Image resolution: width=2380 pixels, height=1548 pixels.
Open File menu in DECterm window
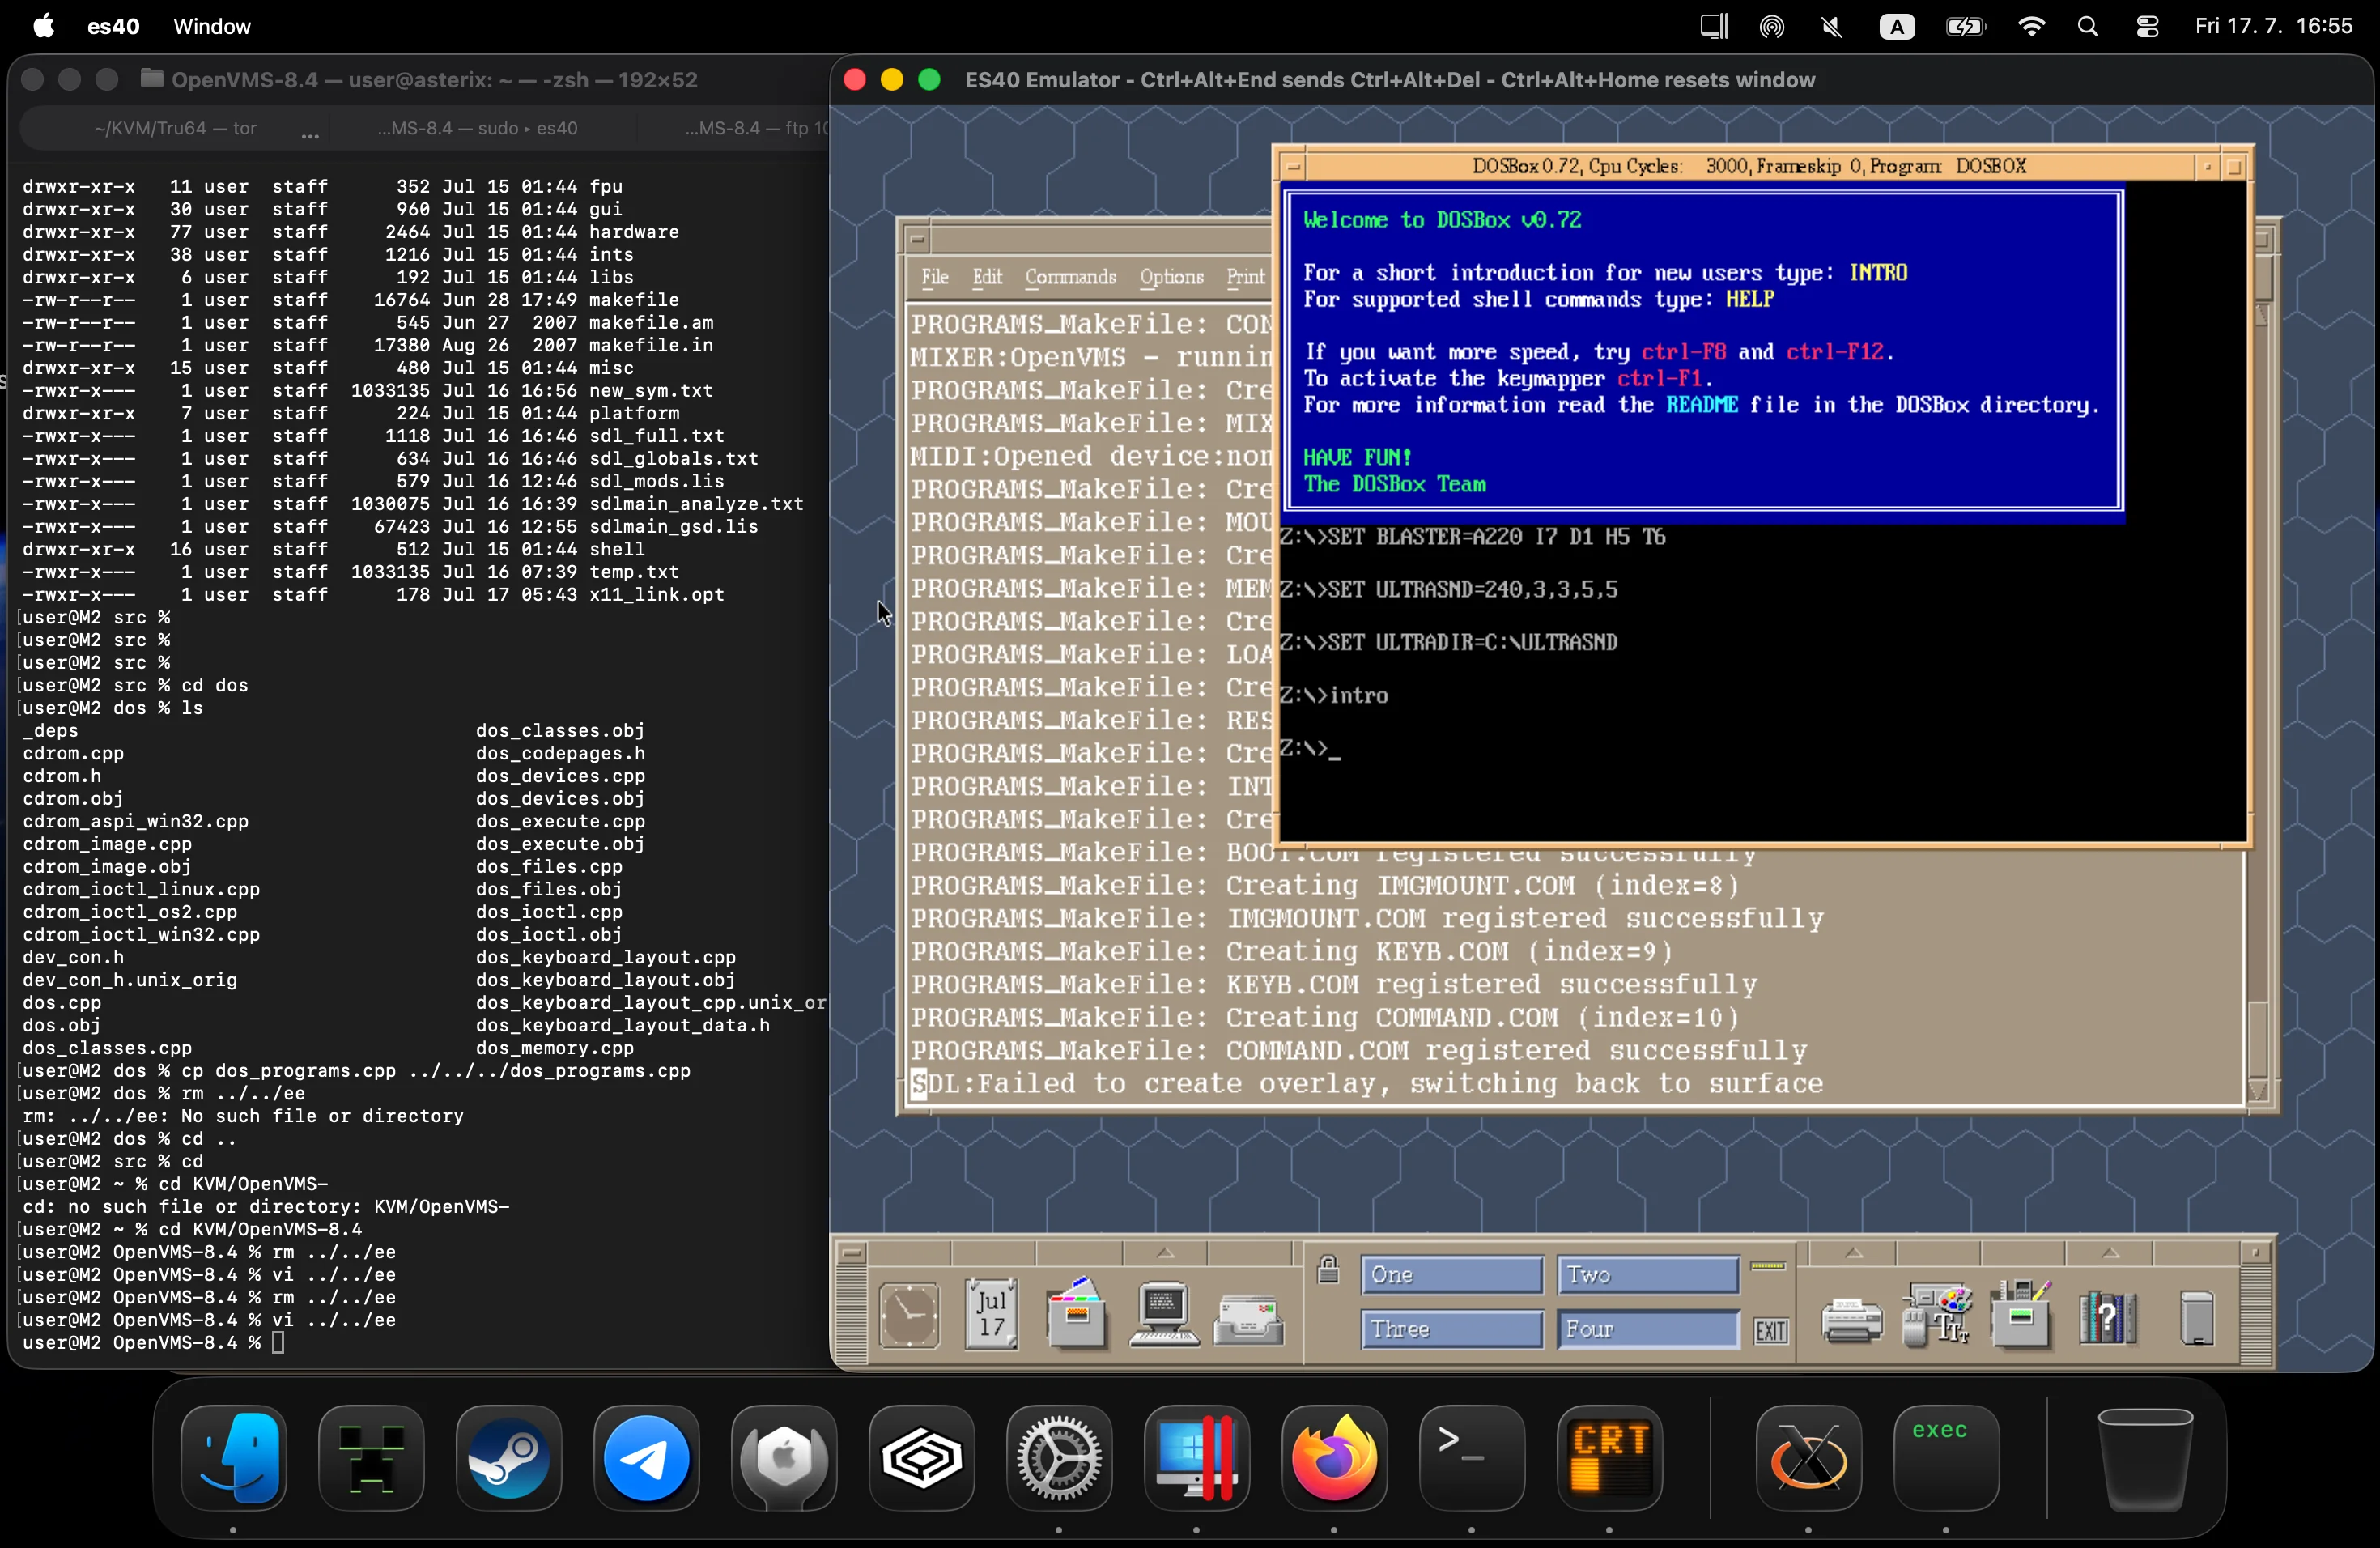pos(935,277)
